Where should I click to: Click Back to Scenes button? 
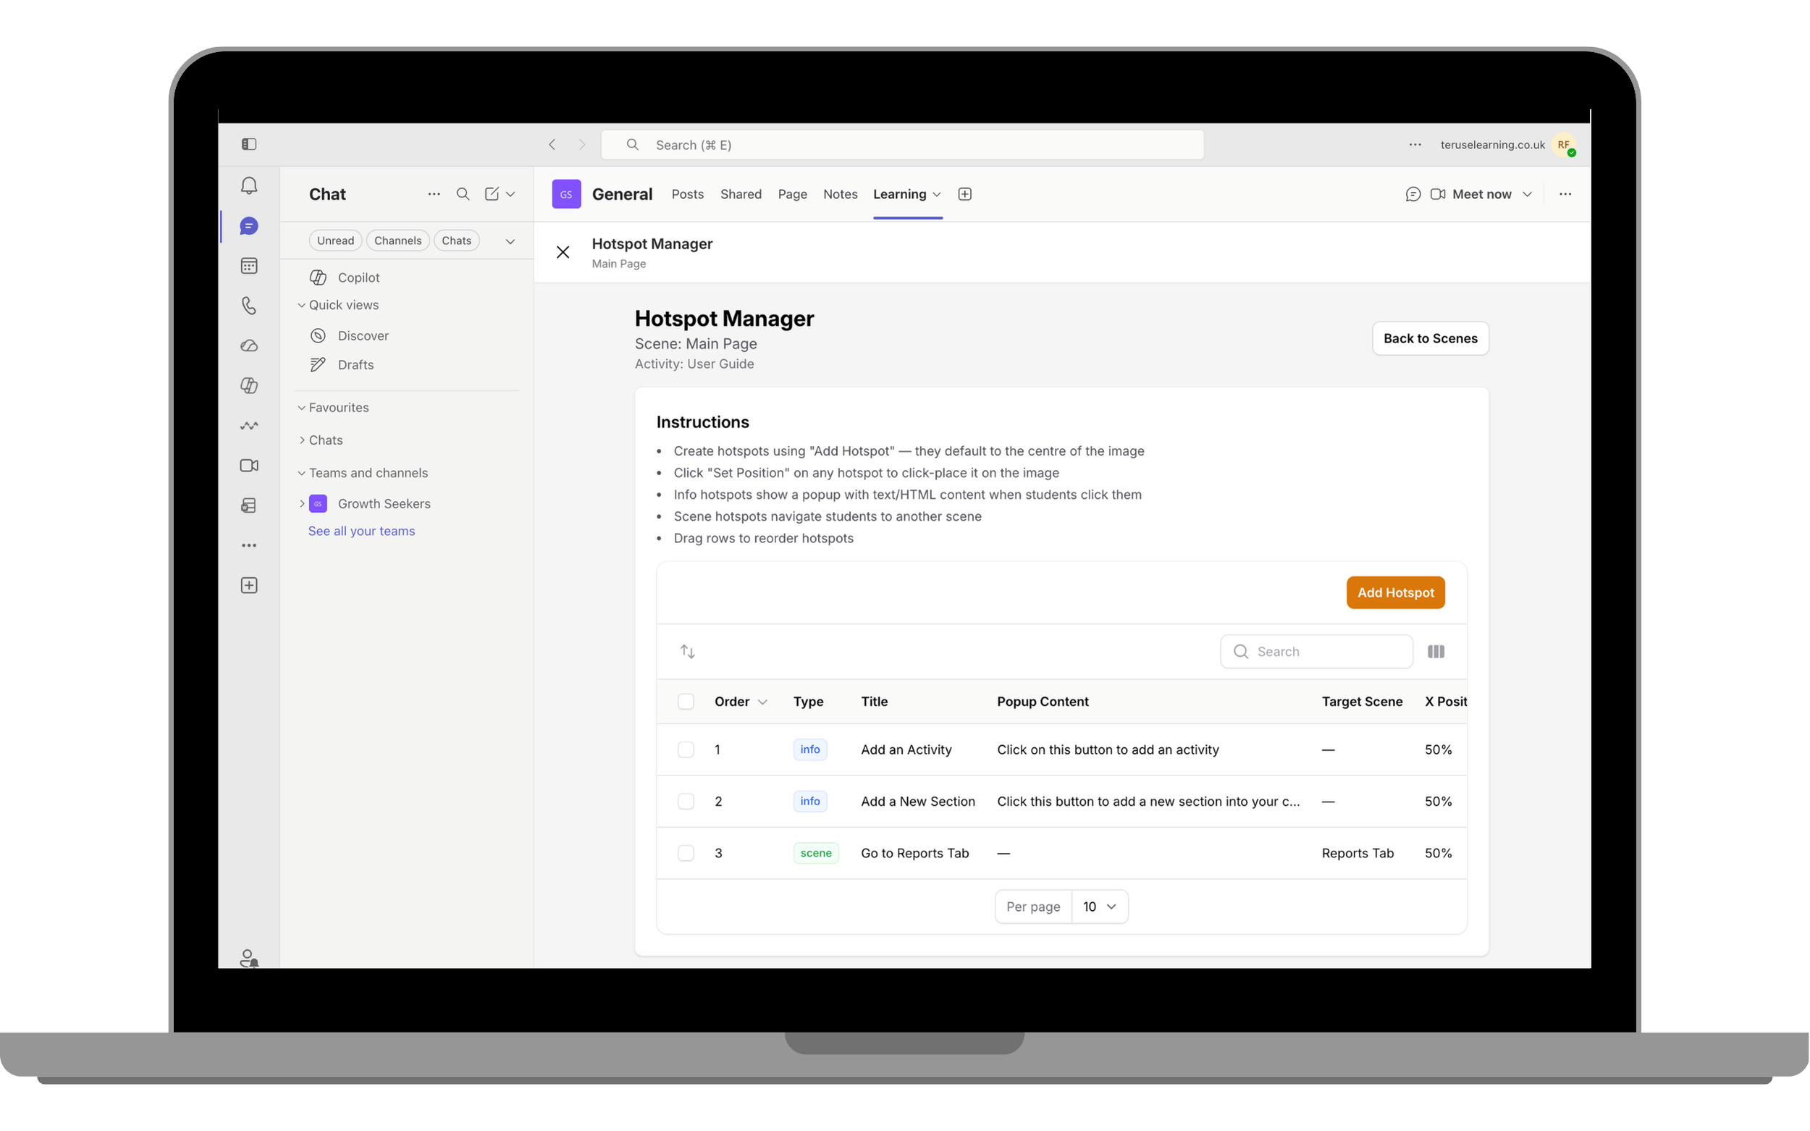1429,338
